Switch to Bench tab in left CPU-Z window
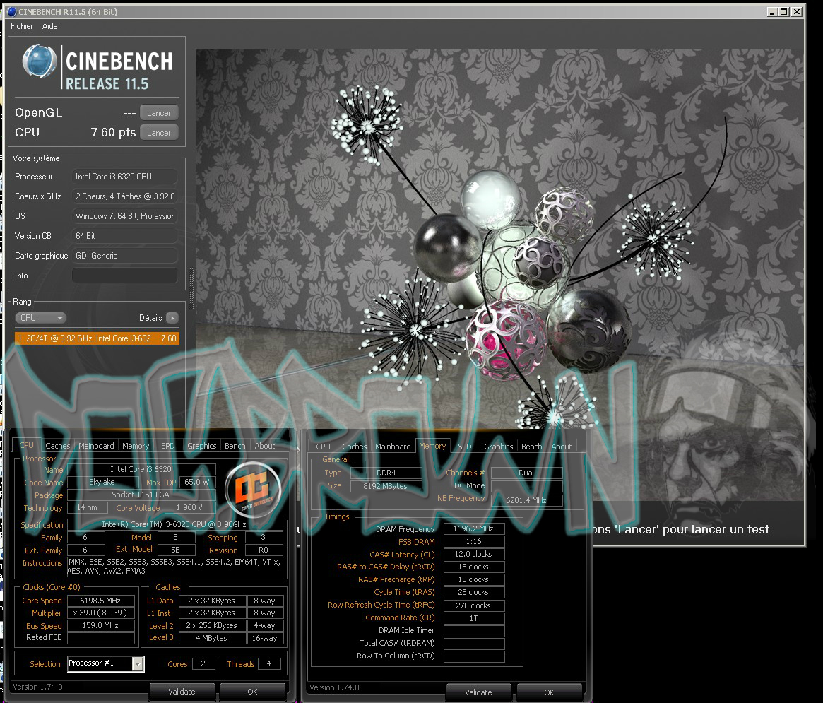The width and height of the screenshot is (823, 703). 235,446
